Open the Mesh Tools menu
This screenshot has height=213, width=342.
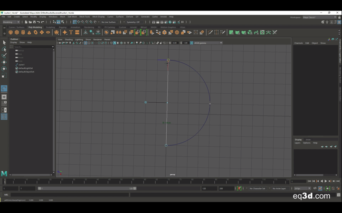click(x=85, y=17)
